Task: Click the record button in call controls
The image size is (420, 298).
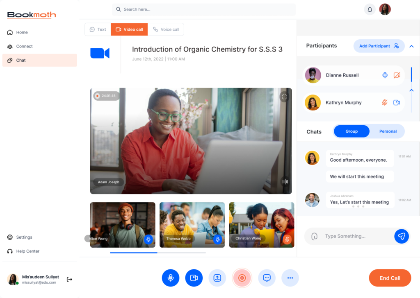Action: pos(242,278)
